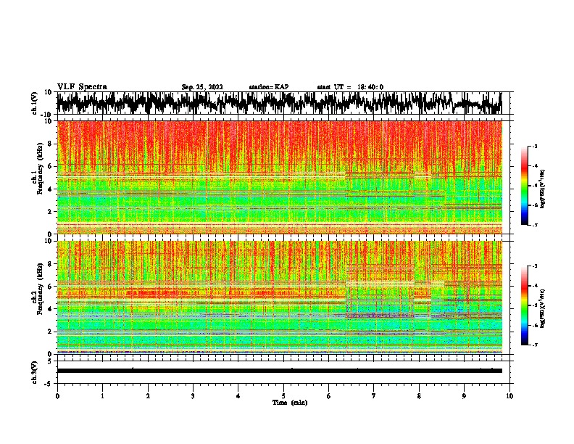Select the "station=KAP" header label
This screenshot has height=444, width=574.
pyautogui.click(x=269, y=87)
